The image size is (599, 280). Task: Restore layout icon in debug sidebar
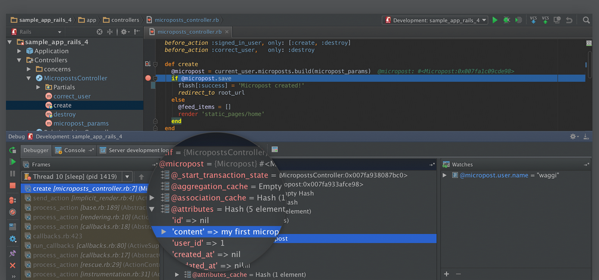(x=13, y=227)
